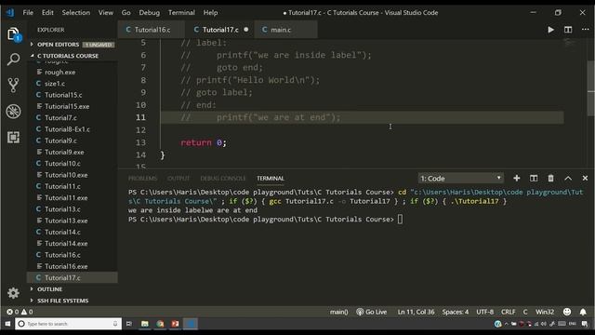Open File Explorer from the taskbar

click(x=145, y=324)
